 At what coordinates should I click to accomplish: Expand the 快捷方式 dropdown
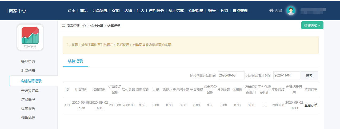pyautogui.click(x=312, y=26)
